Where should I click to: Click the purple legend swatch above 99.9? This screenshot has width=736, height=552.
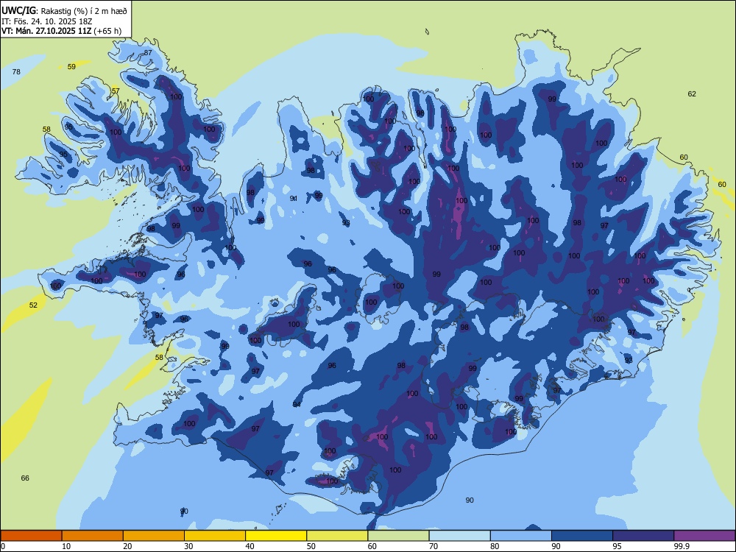(x=704, y=536)
